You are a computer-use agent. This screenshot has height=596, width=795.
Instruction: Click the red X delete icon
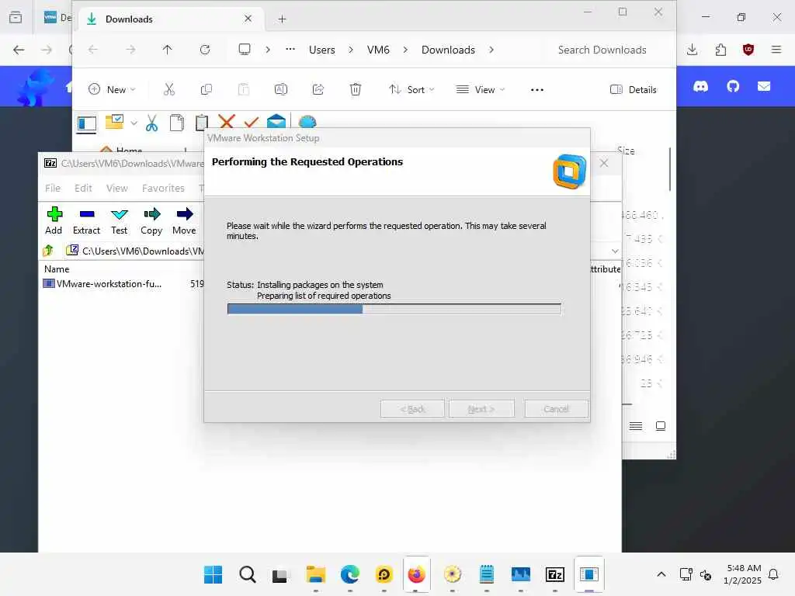click(x=227, y=122)
